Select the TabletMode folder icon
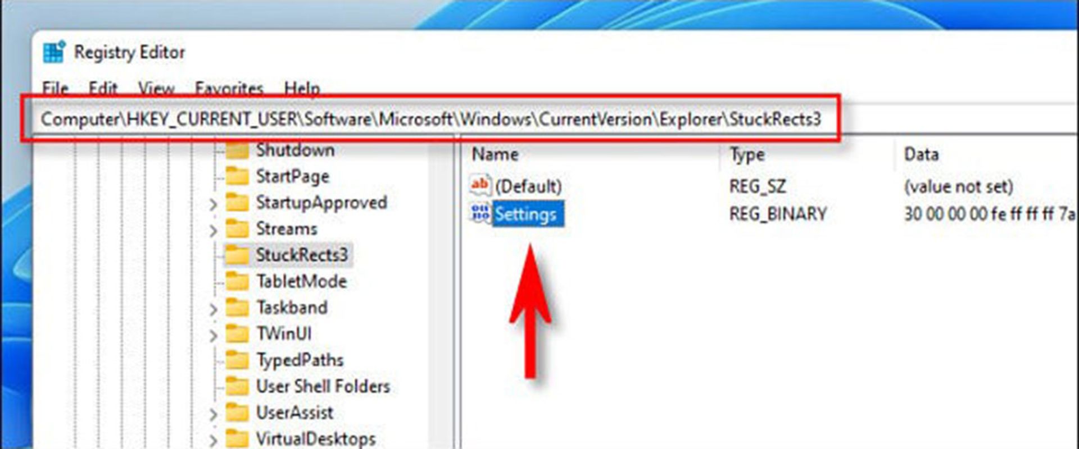Screen dimensions: 1079x449 237,281
